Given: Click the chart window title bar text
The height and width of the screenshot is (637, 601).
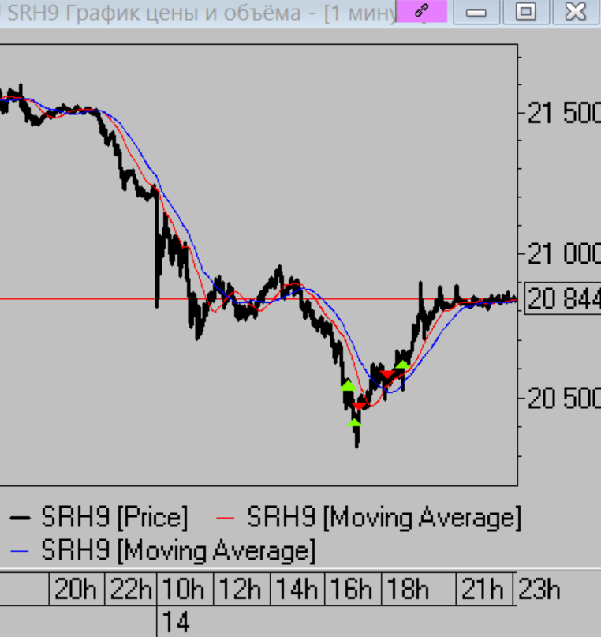Looking at the screenshot, I should click(x=197, y=13).
